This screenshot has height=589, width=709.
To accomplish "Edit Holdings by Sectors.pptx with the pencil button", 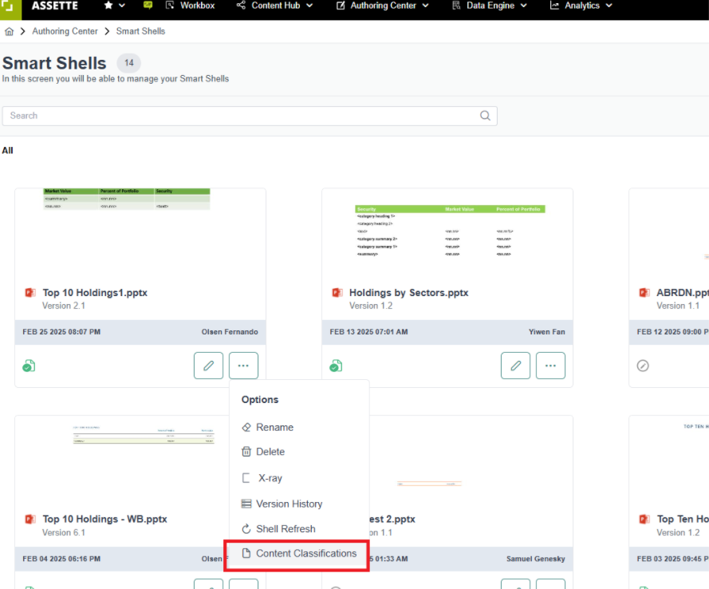I will pos(515,366).
